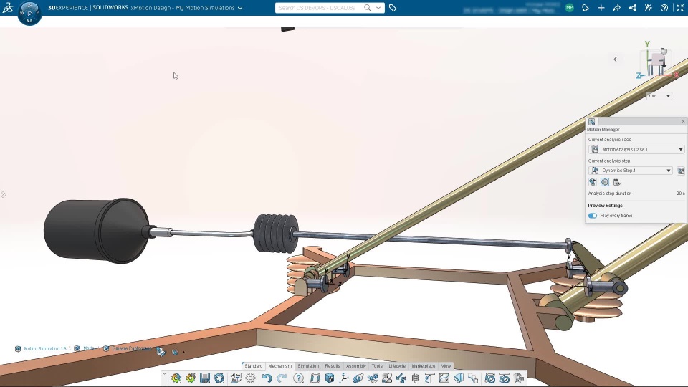The width and height of the screenshot is (688, 387).
Task: Open the 3DEXPERIENCE compass
Action: tap(30, 13)
